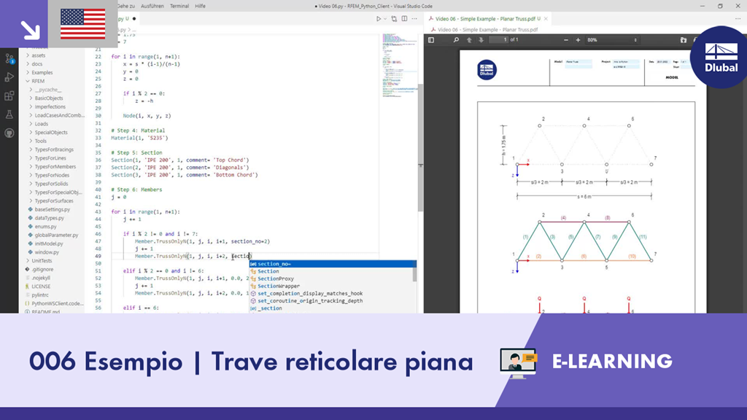Run the Python file with play button
The height and width of the screenshot is (420, 747).
[x=379, y=18]
